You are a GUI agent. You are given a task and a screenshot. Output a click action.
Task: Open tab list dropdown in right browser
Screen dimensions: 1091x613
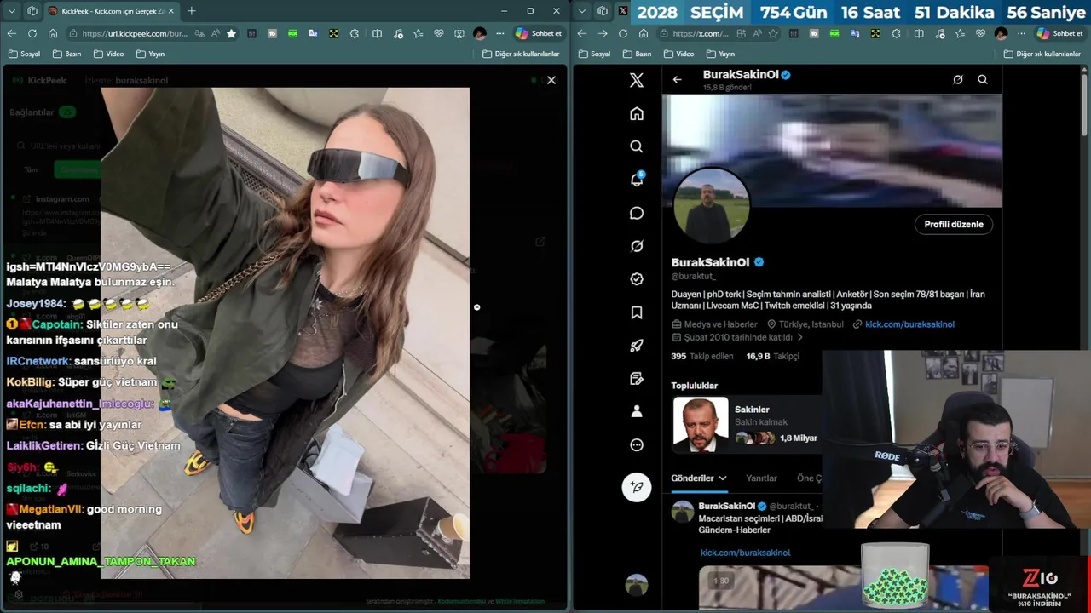point(582,11)
